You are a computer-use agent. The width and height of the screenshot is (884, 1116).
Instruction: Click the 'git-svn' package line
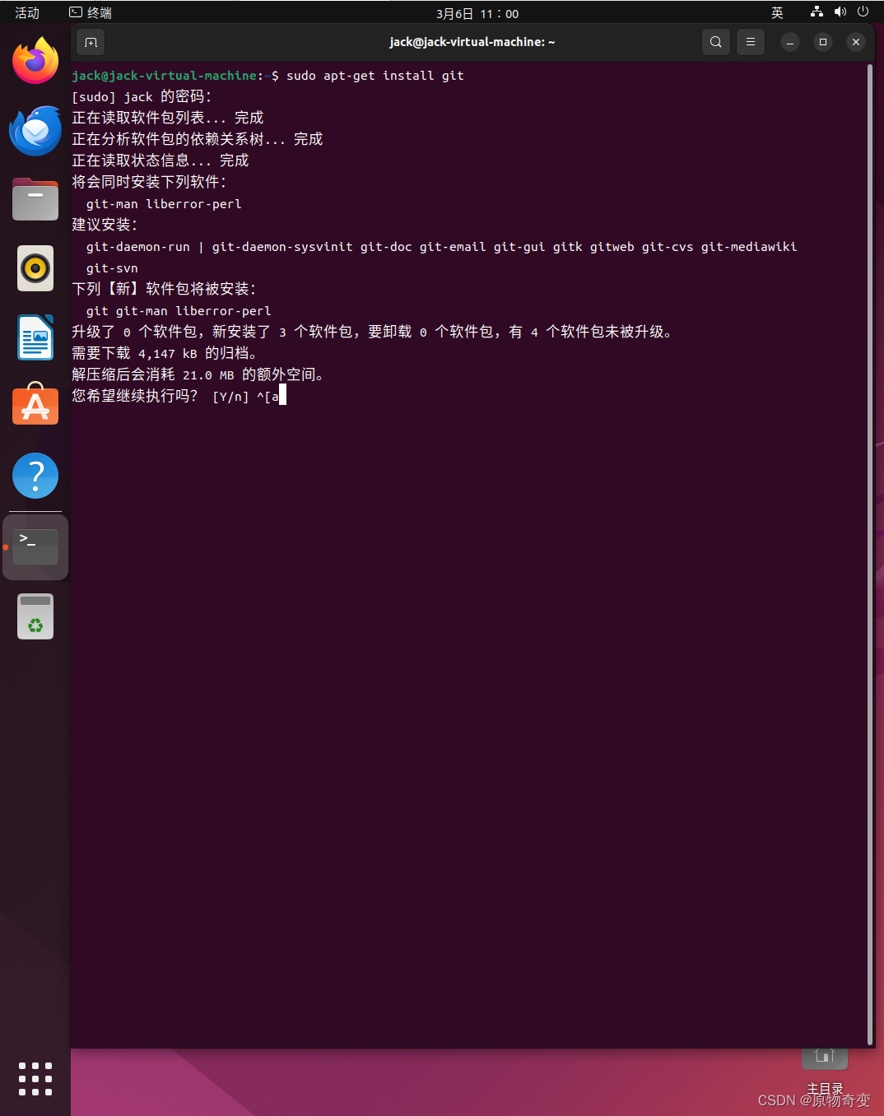[x=112, y=268]
